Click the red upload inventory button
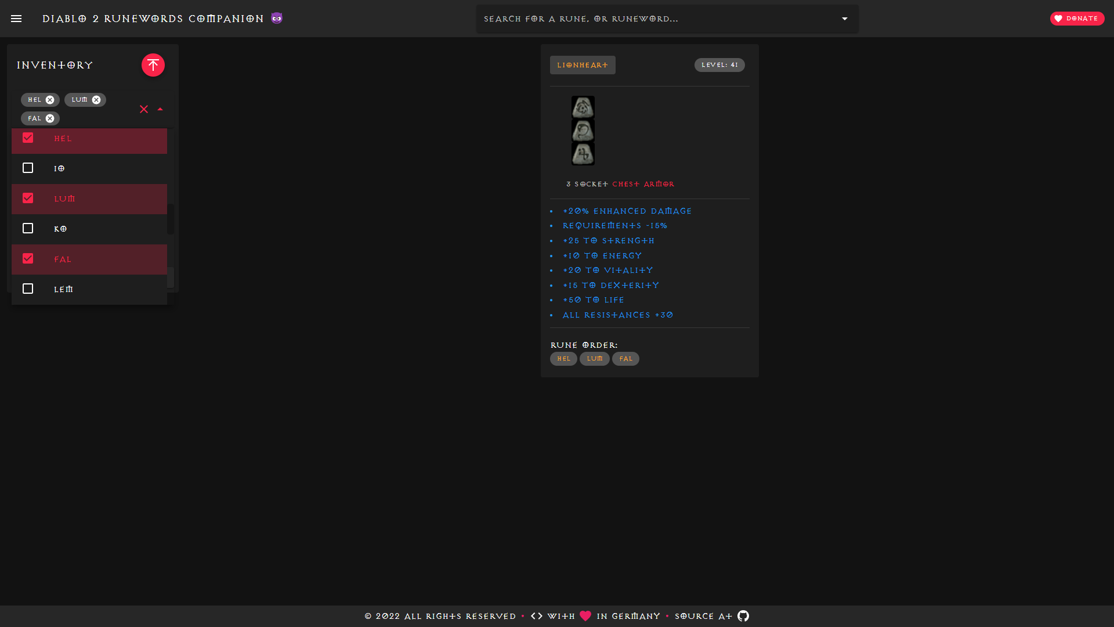Viewport: 1114px width, 627px height. pos(153,65)
